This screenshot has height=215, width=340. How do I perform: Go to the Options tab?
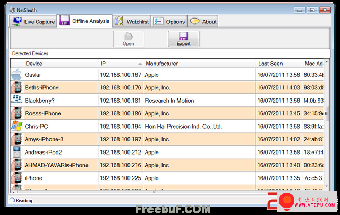(x=169, y=21)
